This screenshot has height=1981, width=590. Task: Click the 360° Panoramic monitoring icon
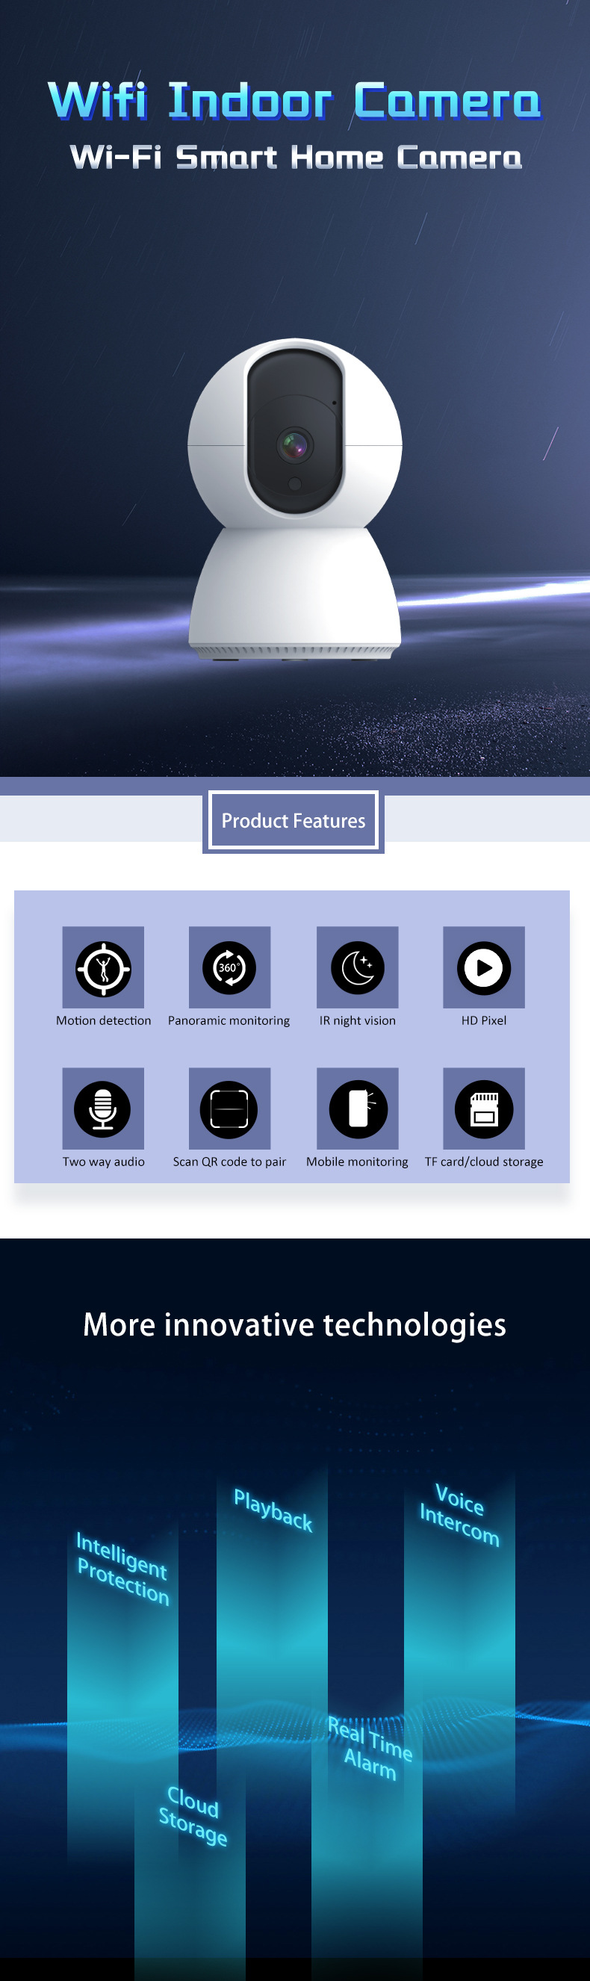pyautogui.click(x=229, y=967)
